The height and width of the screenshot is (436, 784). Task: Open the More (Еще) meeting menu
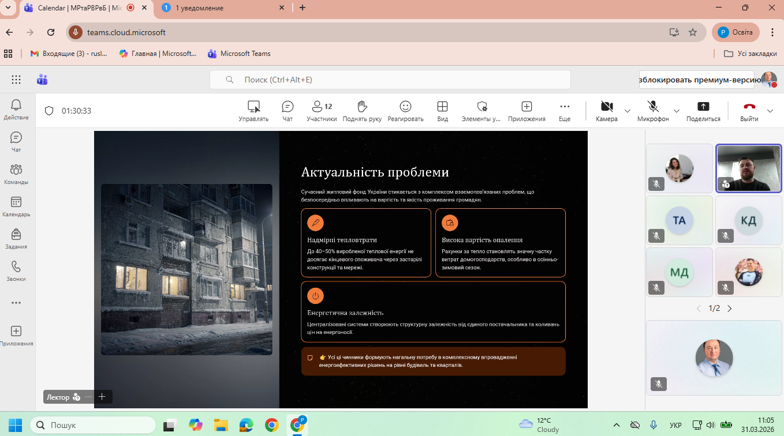tap(565, 111)
